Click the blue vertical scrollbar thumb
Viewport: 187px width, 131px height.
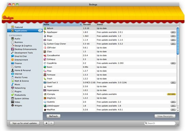[178, 41]
